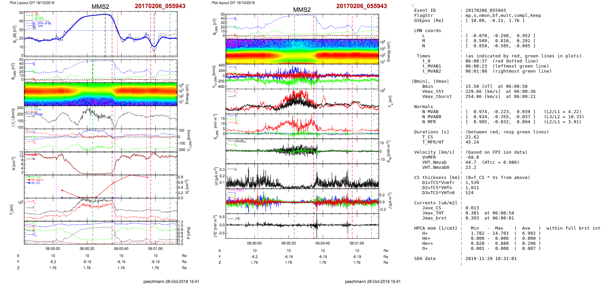Click the T_CS duration '22.62'
The width and height of the screenshot is (609, 284).
coord(472,137)
